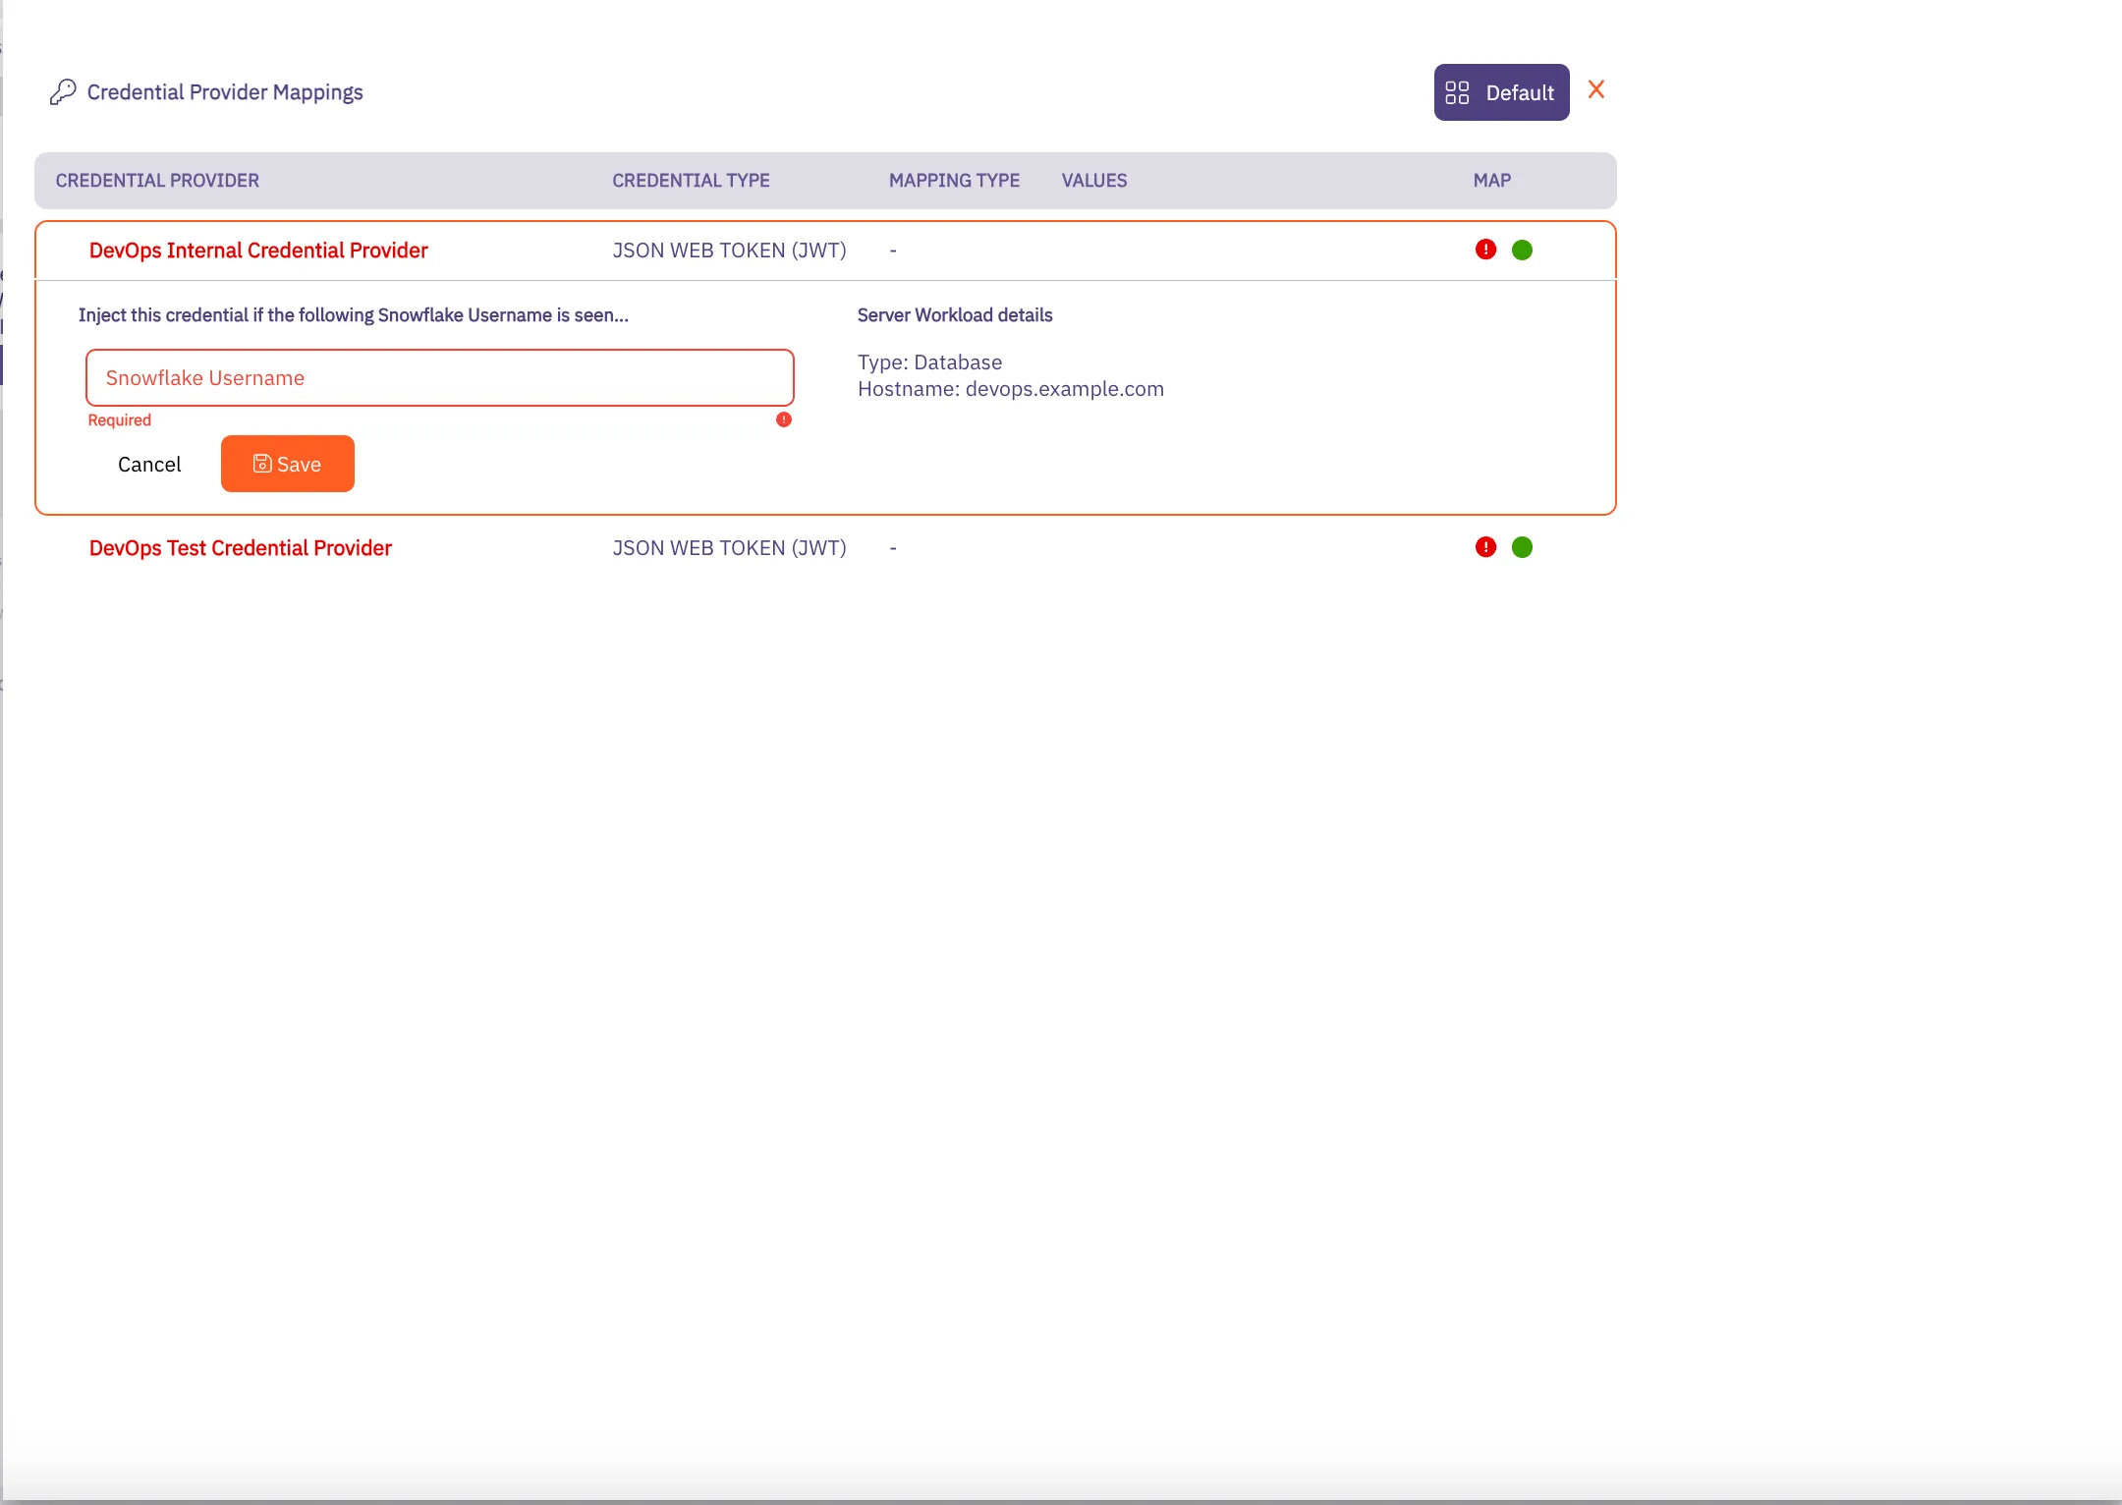The image size is (2122, 1505).
Task: Click inside the Snowflake Username input field
Action: click(439, 376)
